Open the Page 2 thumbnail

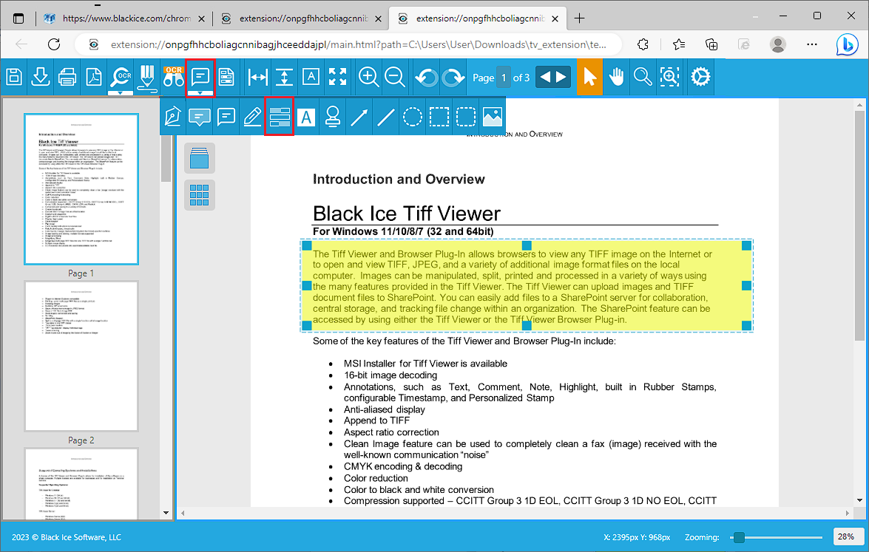tap(81, 356)
